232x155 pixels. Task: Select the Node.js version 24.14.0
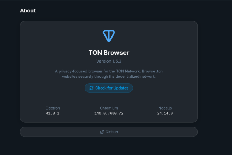[165, 113]
